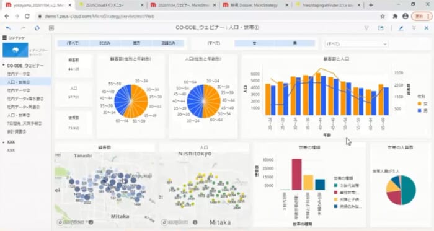
Task: Click the share/export icon
Action: pos(381,28)
